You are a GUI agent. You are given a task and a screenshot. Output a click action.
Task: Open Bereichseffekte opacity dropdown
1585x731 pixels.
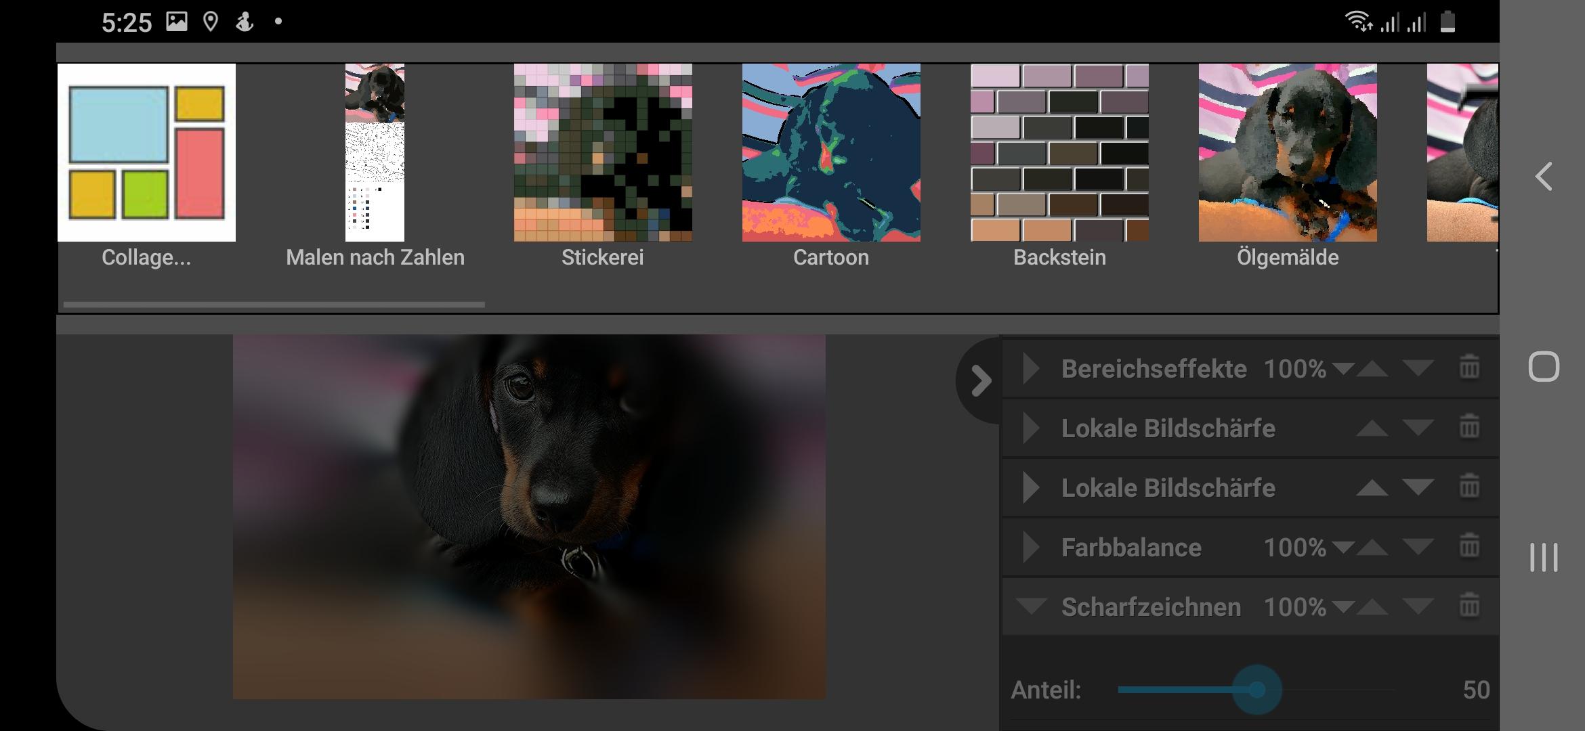[1343, 369]
